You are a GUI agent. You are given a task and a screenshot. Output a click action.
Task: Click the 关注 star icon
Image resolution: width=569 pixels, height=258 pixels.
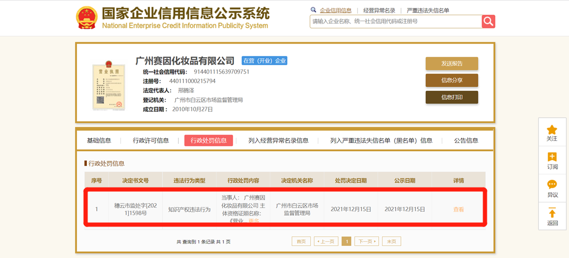point(552,130)
